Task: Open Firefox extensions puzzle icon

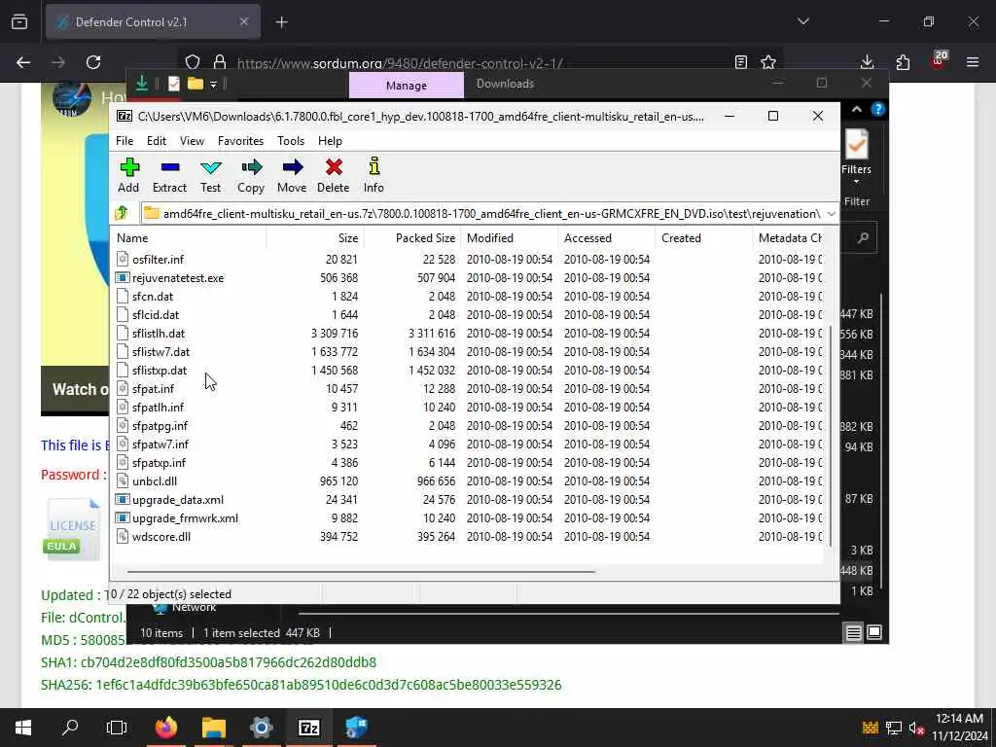Action: click(903, 62)
